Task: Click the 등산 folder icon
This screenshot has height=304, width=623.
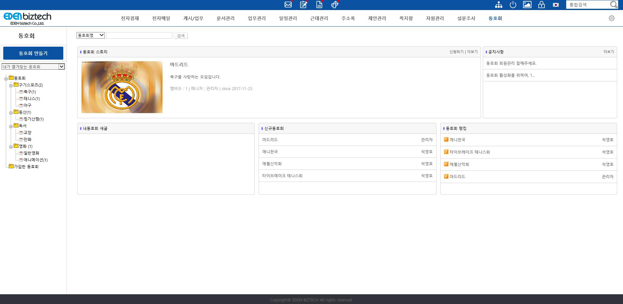Action: [x=16, y=112]
